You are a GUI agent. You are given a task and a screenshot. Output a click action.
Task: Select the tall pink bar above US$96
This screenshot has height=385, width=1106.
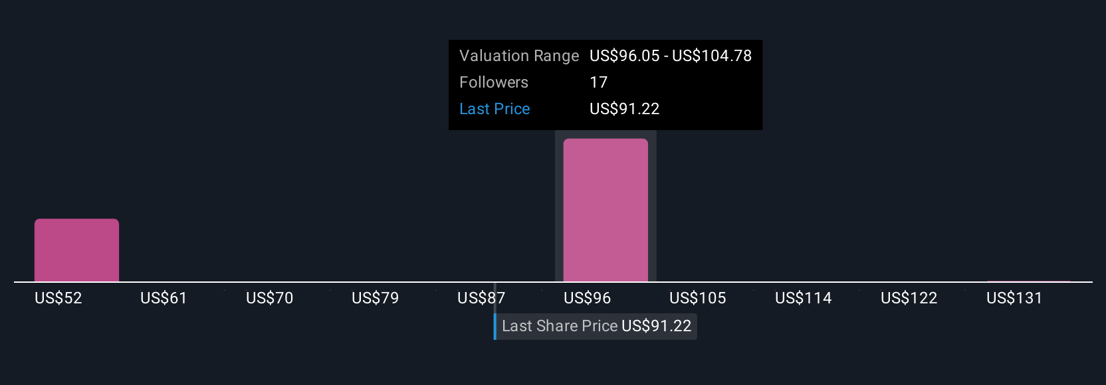[x=605, y=210]
